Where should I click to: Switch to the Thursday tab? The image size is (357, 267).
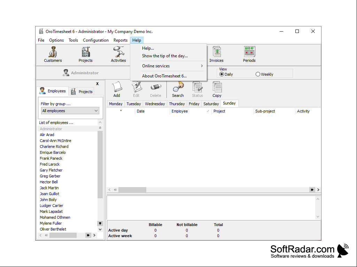coord(177,104)
